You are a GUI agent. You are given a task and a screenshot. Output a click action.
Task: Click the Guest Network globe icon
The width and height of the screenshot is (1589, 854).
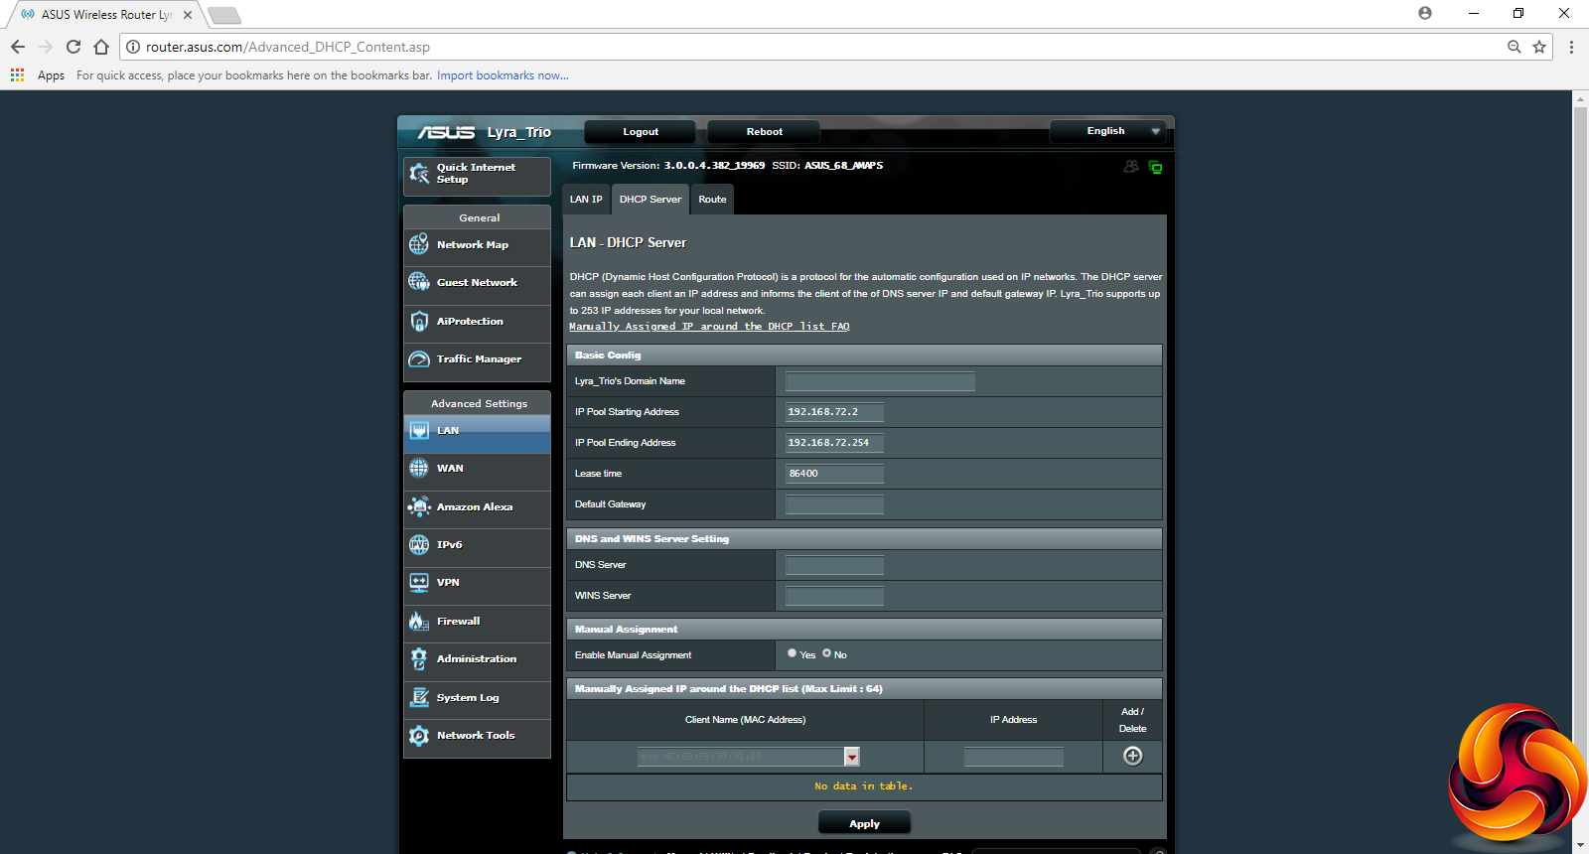[x=419, y=283]
